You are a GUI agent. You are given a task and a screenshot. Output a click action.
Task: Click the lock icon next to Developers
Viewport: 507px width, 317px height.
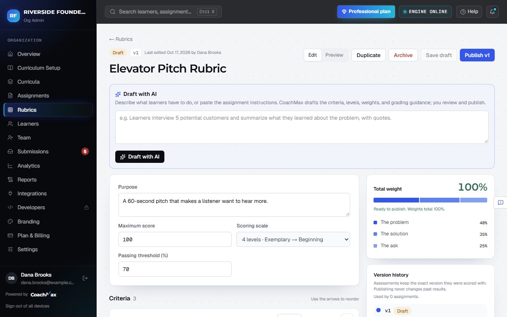click(x=86, y=207)
